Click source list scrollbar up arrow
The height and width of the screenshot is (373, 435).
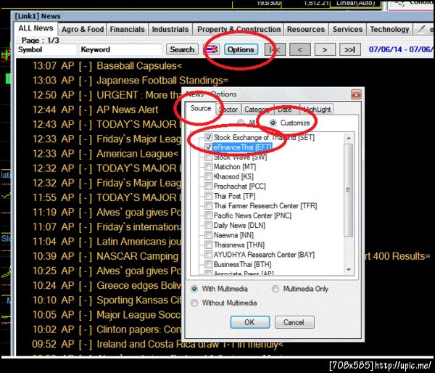[349, 138]
